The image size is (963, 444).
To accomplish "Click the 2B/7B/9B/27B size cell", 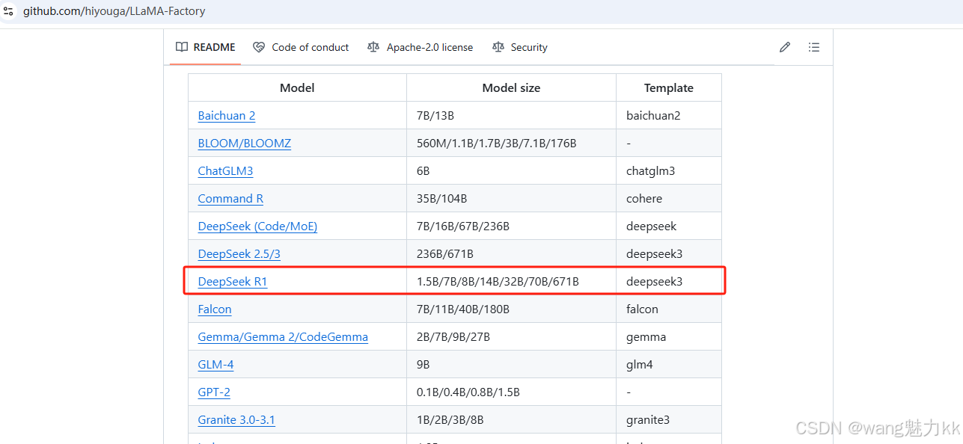I will pyautogui.click(x=511, y=337).
